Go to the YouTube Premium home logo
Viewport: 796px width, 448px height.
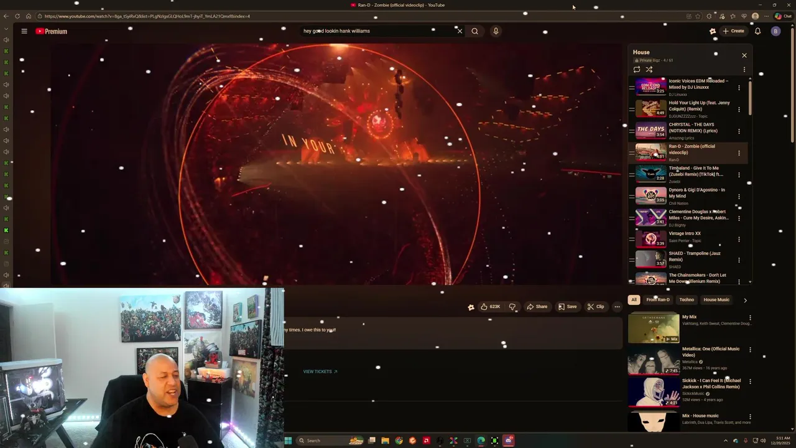tap(51, 31)
